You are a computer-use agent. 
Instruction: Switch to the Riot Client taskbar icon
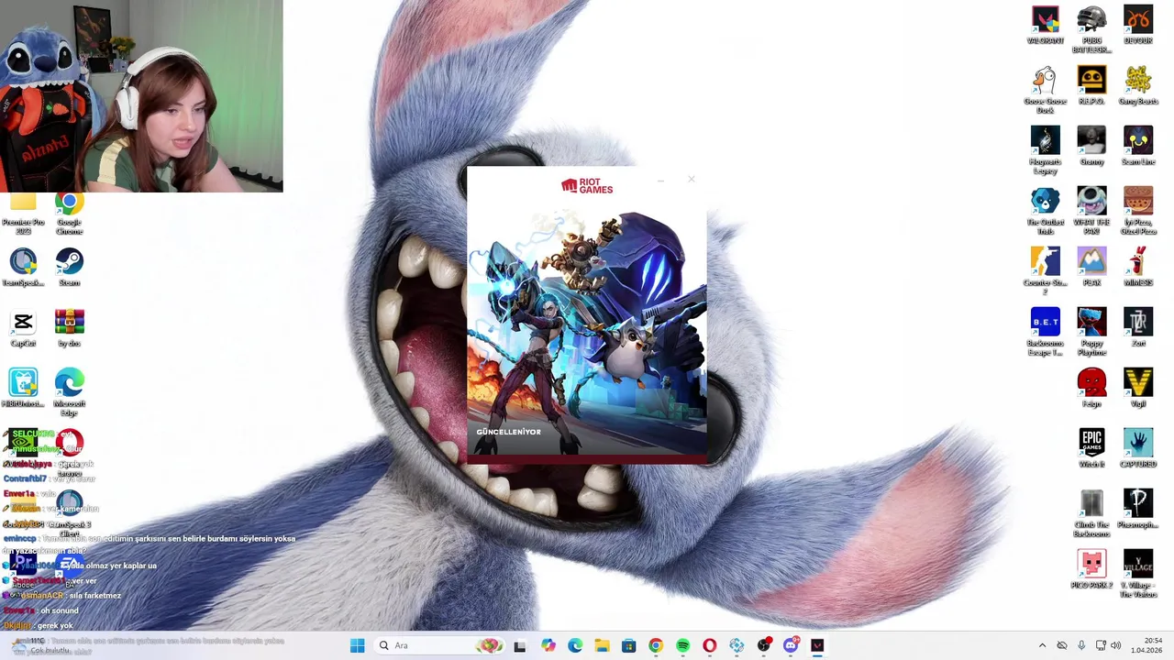tap(817, 645)
